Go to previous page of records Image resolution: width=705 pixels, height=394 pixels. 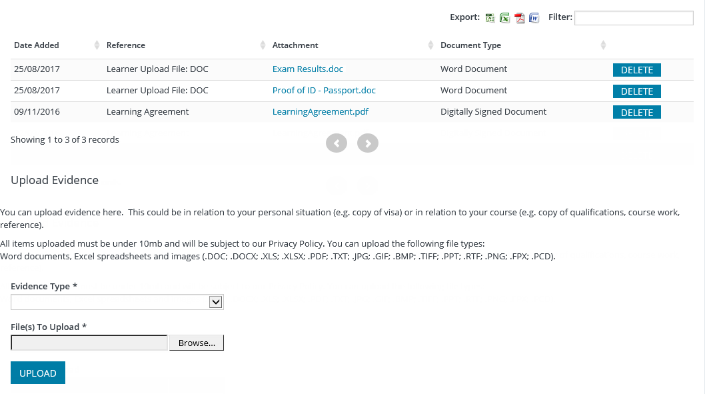pyautogui.click(x=337, y=143)
